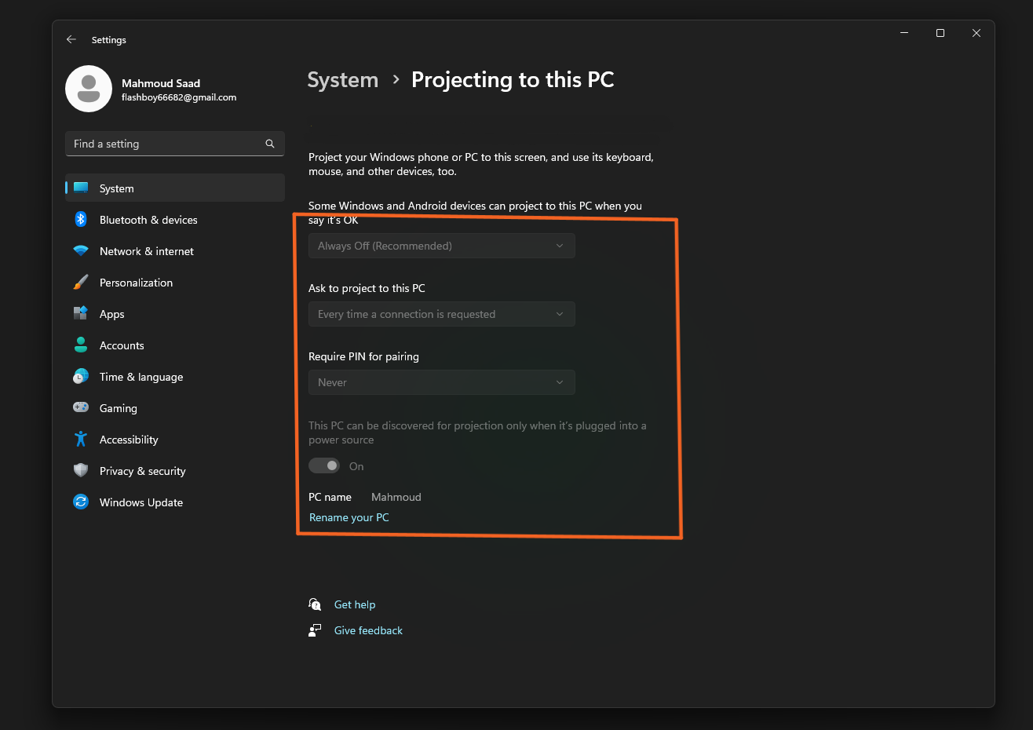Open the Apps settings section

coord(112,314)
